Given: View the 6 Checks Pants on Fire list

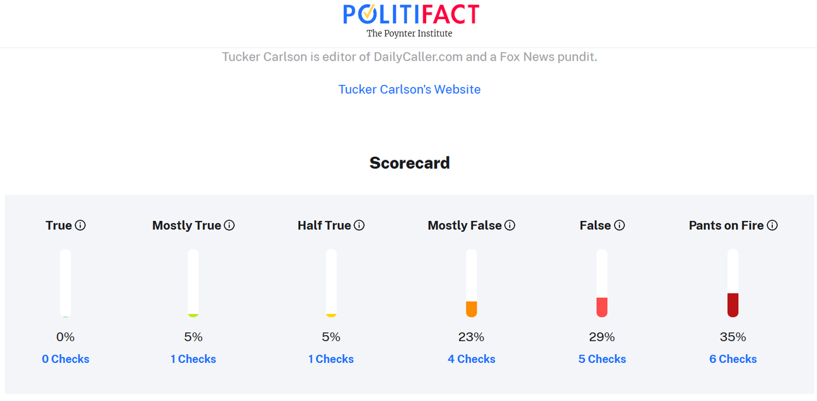Looking at the screenshot, I should 733,359.
